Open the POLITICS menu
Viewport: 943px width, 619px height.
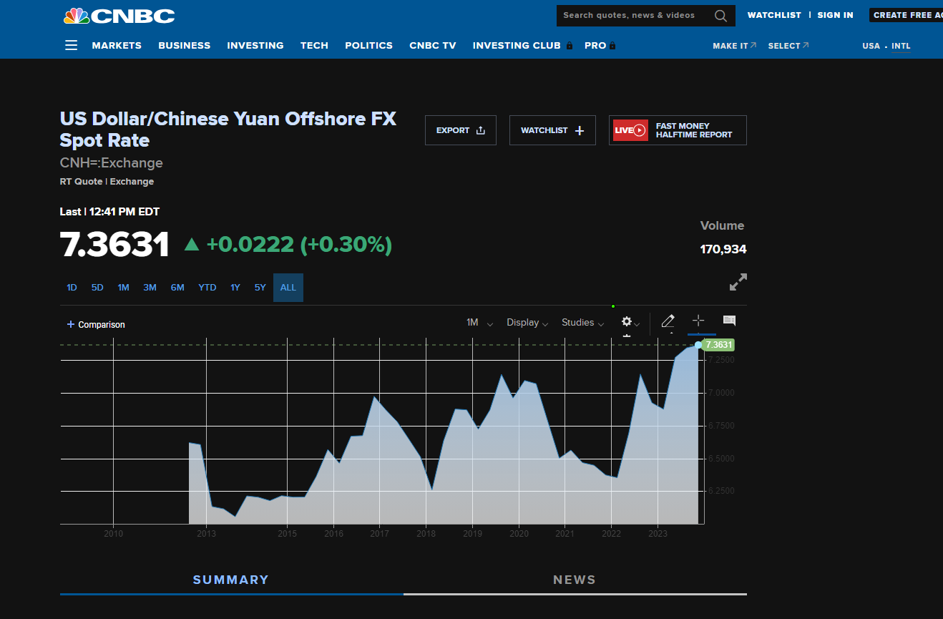tap(368, 45)
